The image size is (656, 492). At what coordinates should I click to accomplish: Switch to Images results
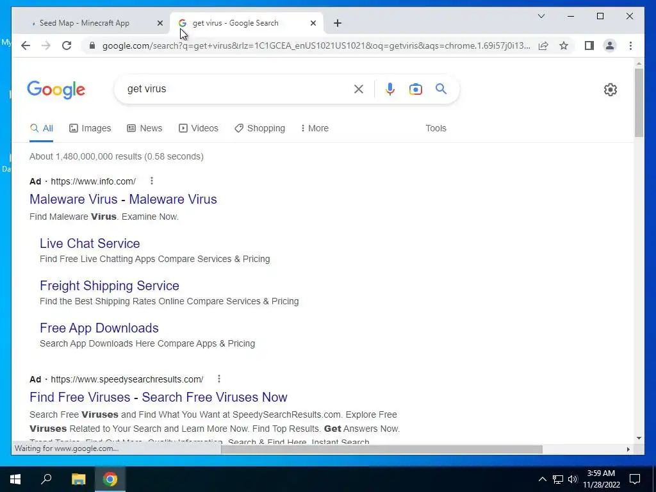point(90,128)
